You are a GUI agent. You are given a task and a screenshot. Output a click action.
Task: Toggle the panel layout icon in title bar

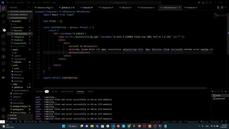(203, 3)
